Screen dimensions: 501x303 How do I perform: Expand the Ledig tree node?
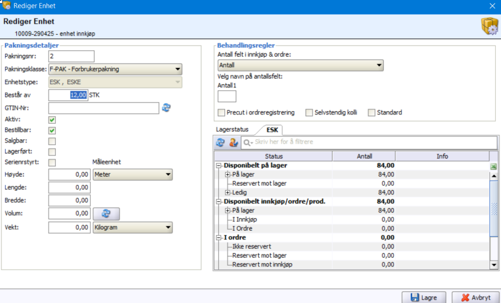(x=228, y=192)
